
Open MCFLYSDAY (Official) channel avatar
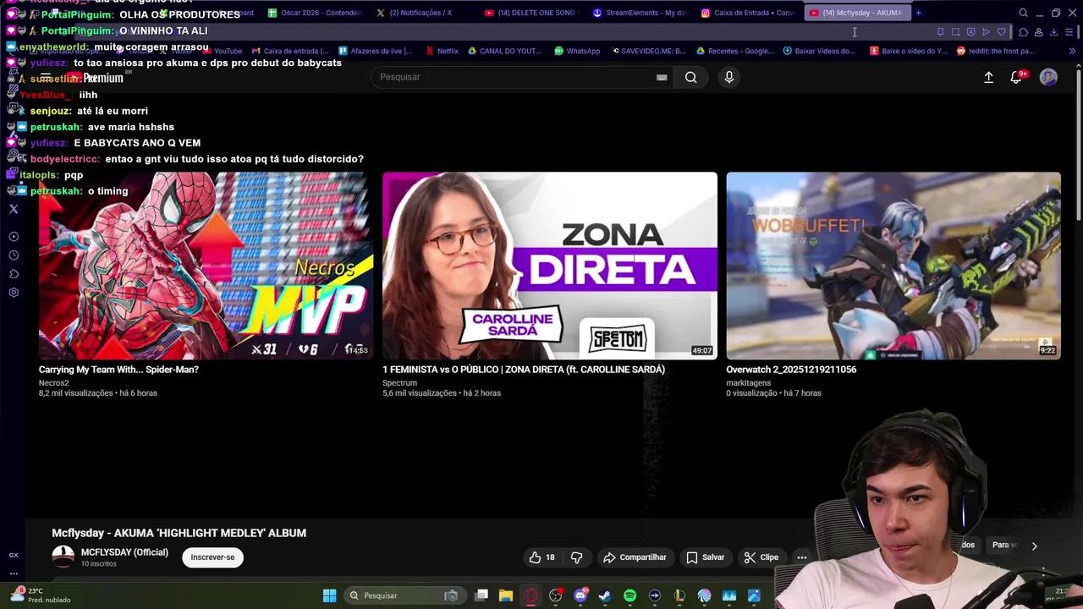coord(63,557)
